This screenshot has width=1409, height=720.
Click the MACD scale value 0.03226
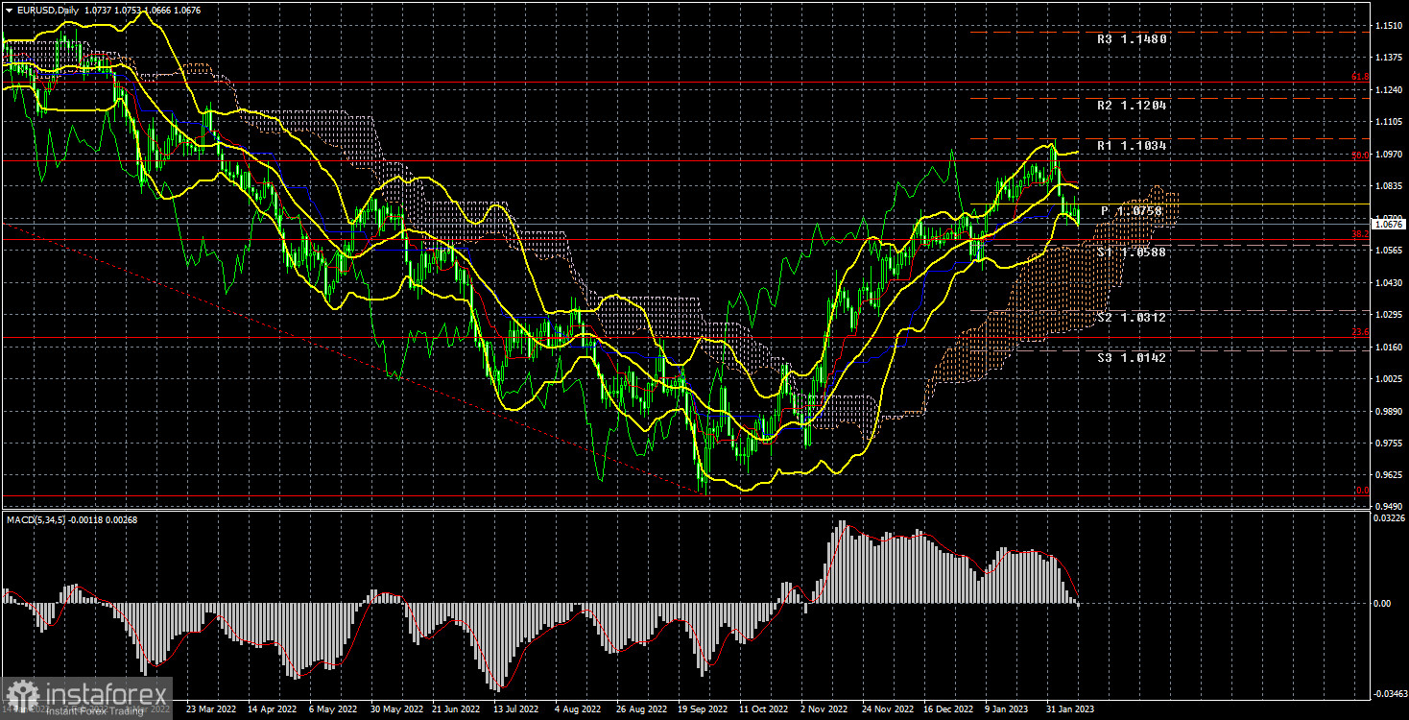tap(1388, 519)
